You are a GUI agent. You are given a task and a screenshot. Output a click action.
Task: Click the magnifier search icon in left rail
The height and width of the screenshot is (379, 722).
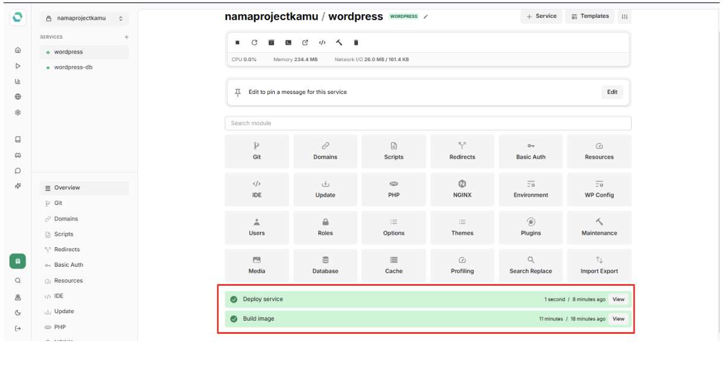coord(18,280)
